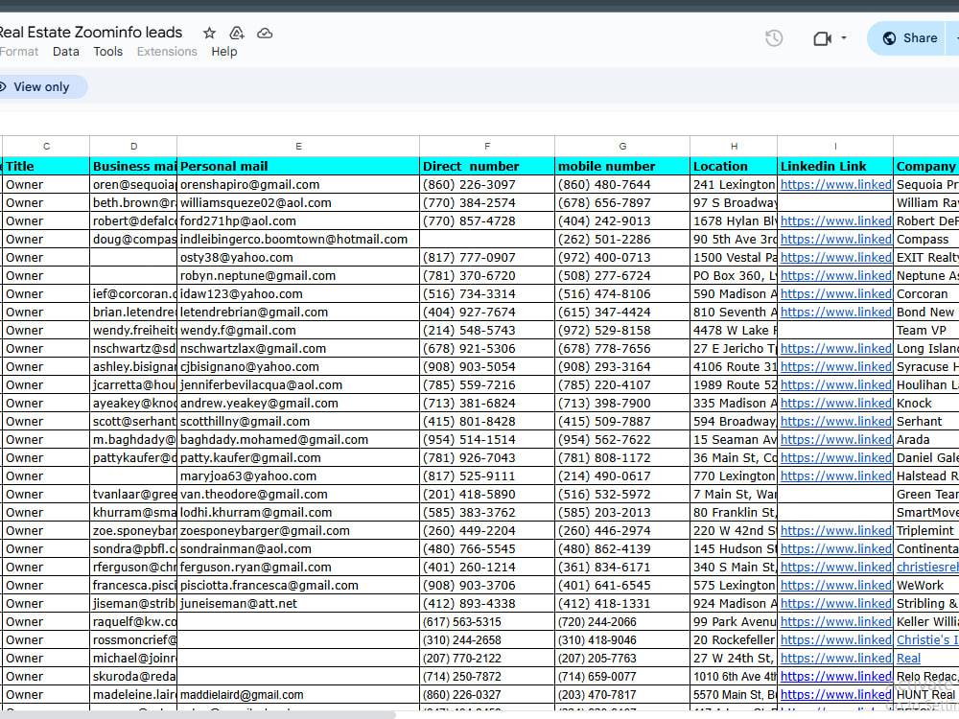Open LinkedIn link in Corcoran row
The width and height of the screenshot is (959, 719).
[x=836, y=294]
